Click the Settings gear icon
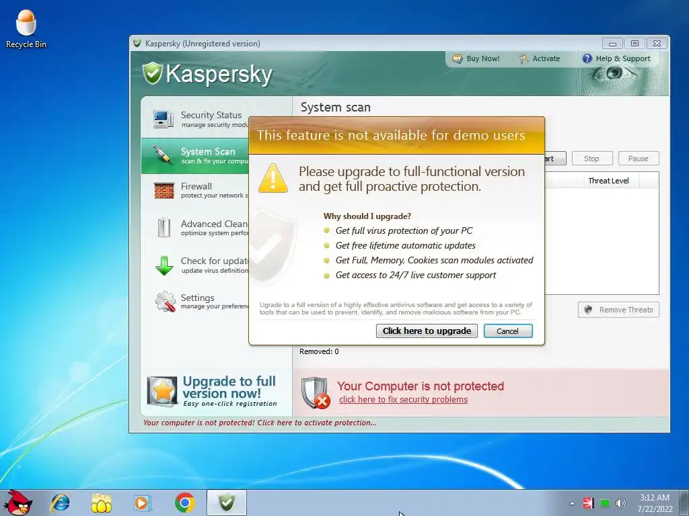 click(166, 301)
